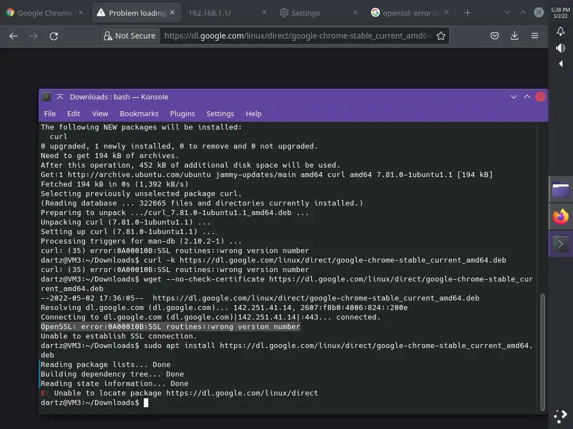Switch to the 192.168.1.1 tab

coord(227,13)
